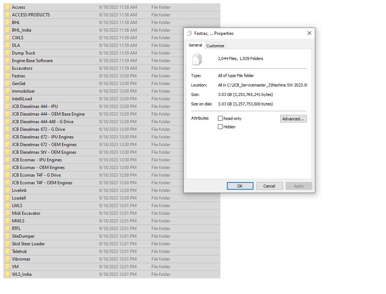
Task: Select 'JCB Dieselmax 444 - OEM Base Engine' name
Action: [48, 114]
